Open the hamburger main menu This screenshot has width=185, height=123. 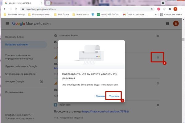(x=7, y=23)
